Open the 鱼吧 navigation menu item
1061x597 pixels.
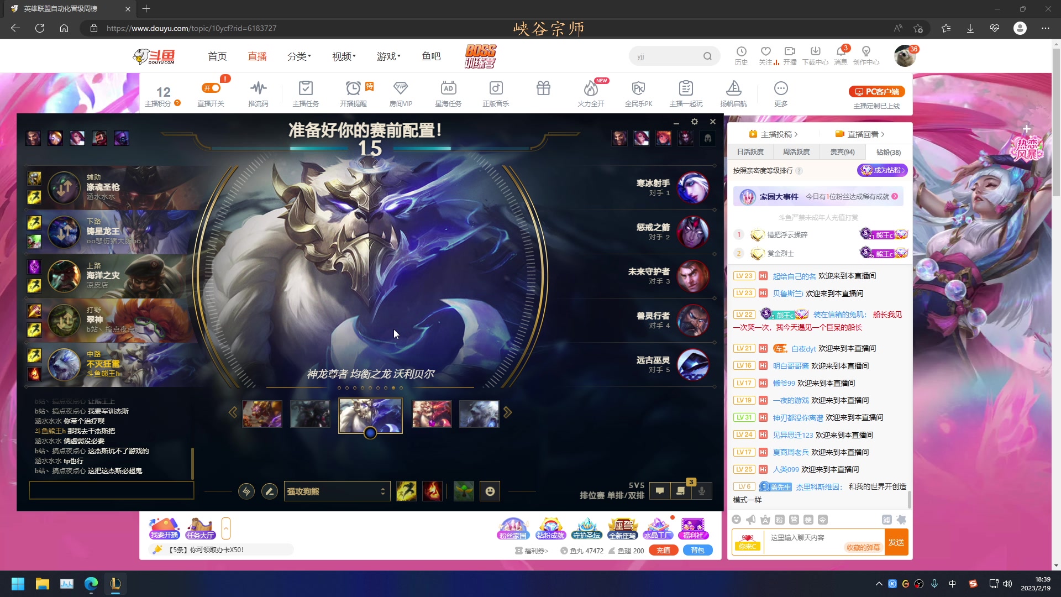pos(430,56)
